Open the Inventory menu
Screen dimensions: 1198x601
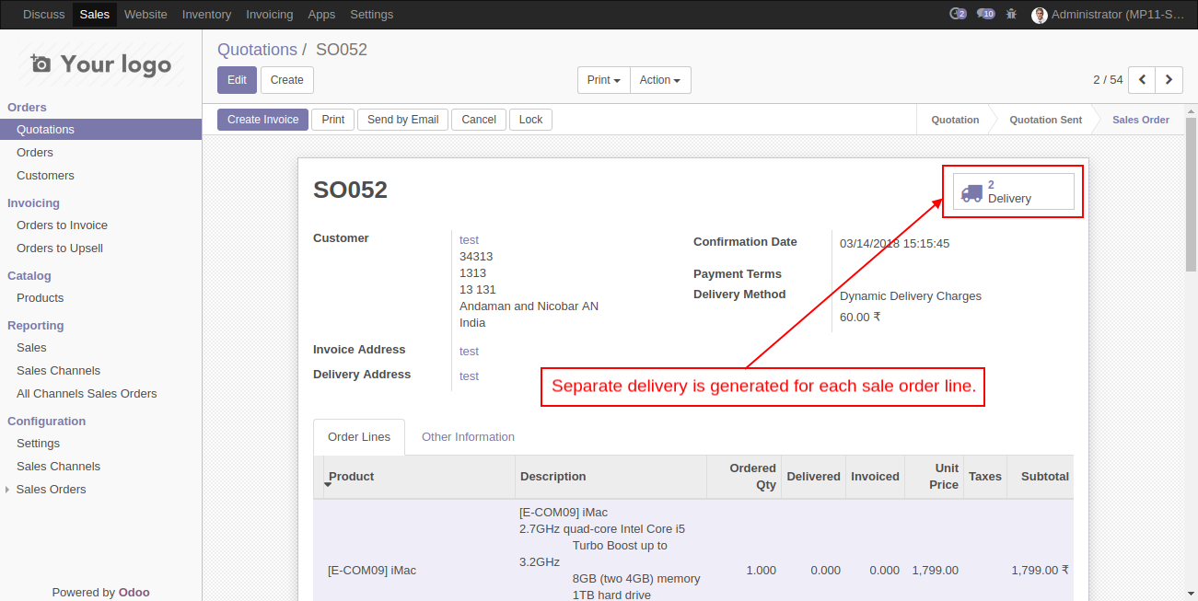click(206, 15)
